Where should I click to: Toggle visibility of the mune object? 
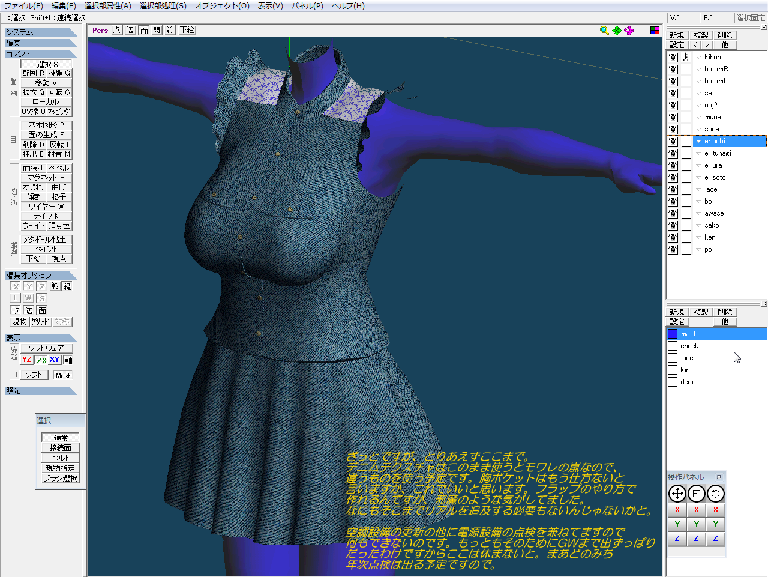click(x=673, y=117)
